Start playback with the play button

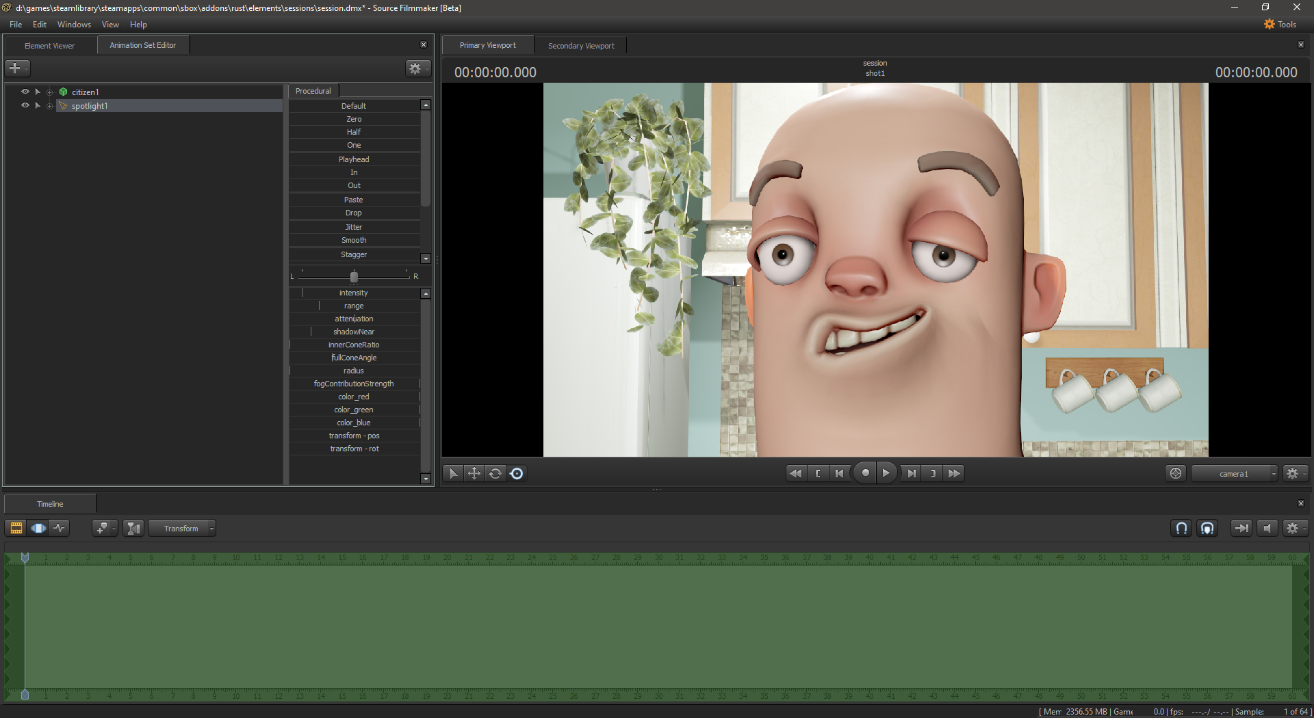pos(886,473)
